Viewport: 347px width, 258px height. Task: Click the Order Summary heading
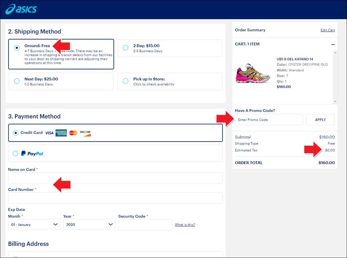250,30
